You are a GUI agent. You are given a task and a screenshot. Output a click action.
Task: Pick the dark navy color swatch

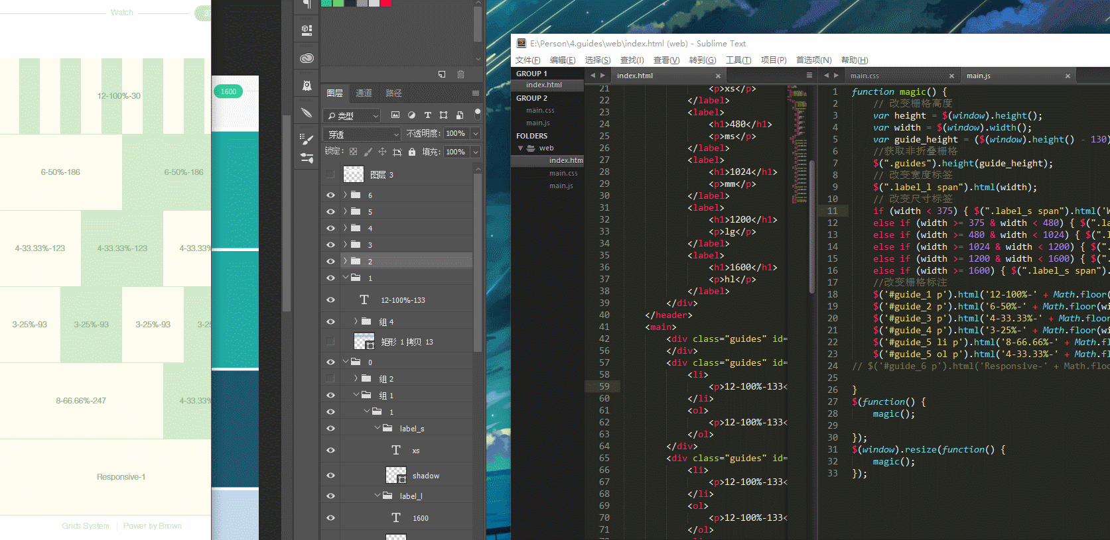click(x=350, y=3)
